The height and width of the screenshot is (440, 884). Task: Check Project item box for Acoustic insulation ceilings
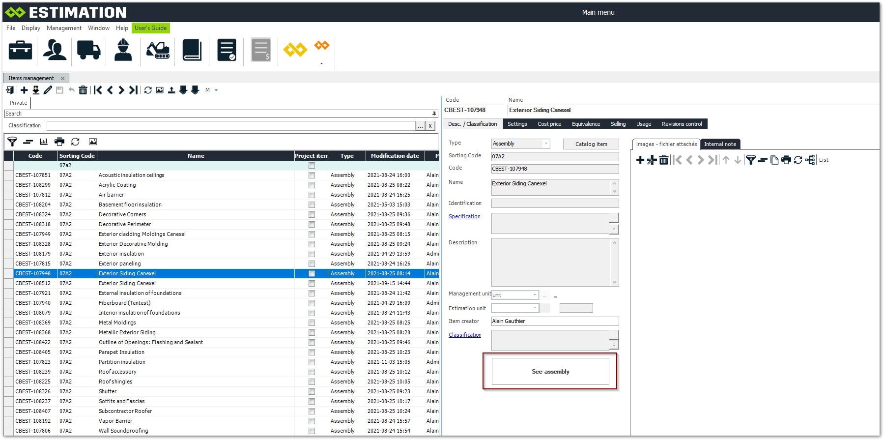pos(312,175)
